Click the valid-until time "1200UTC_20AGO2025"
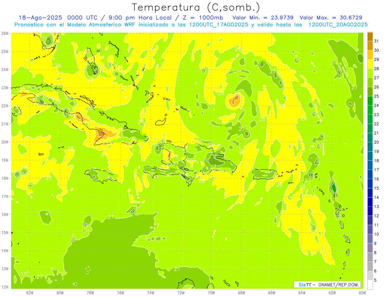This screenshot has height=297, width=385. tap(338, 25)
